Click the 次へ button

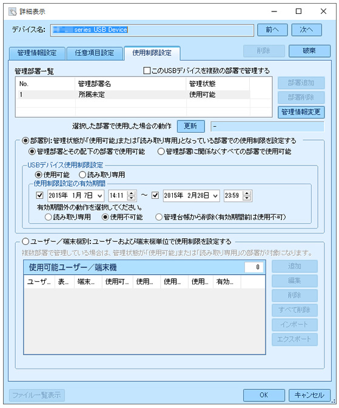[x=306, y=30]
